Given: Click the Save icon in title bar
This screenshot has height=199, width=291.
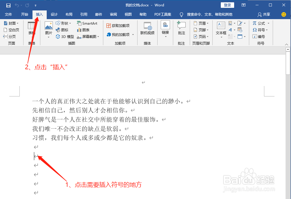Looking at the screenshot, I should (x=8, y=6).
